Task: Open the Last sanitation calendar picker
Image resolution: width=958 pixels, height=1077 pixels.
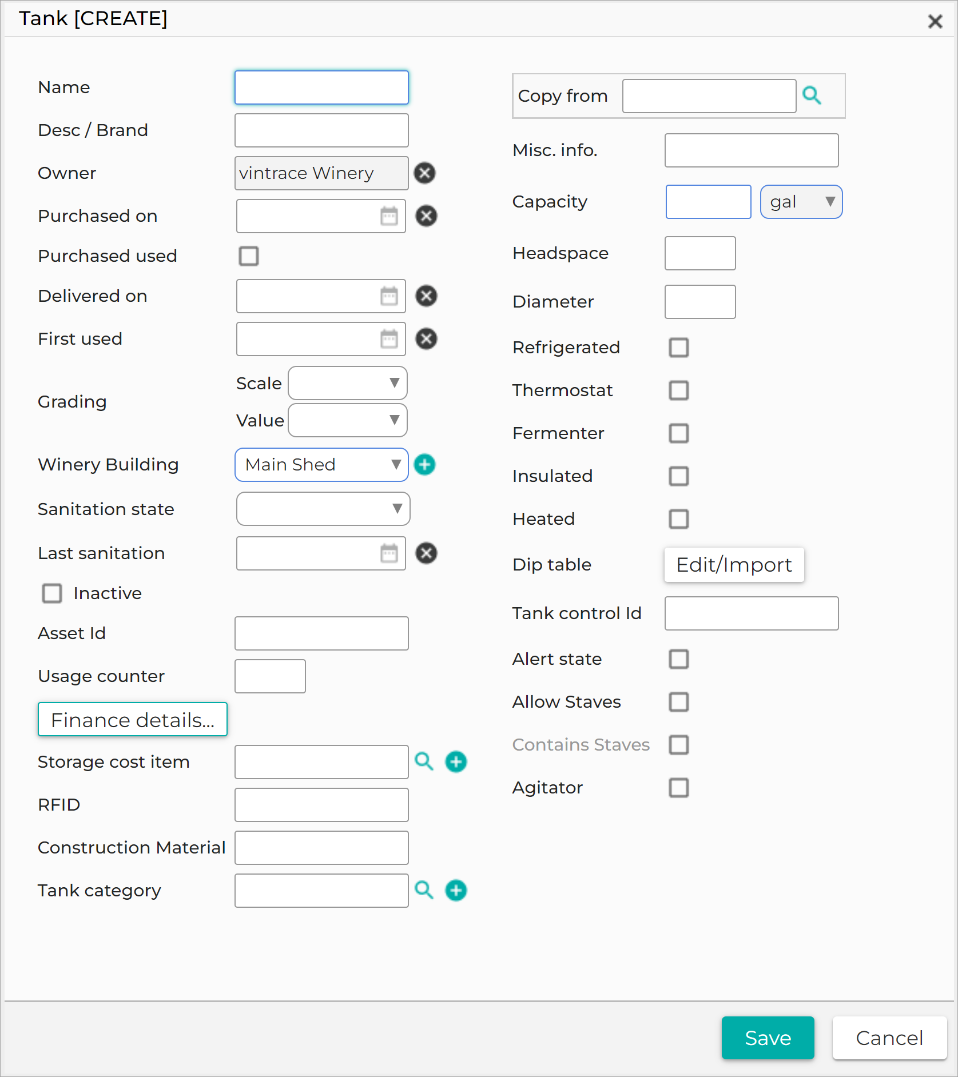Action: (x=389, y=553)
